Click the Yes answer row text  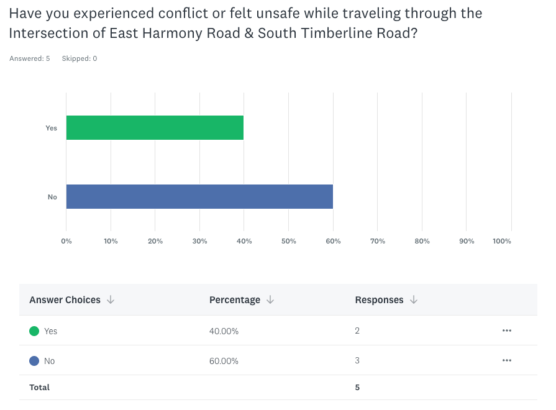tap(50, 331)
